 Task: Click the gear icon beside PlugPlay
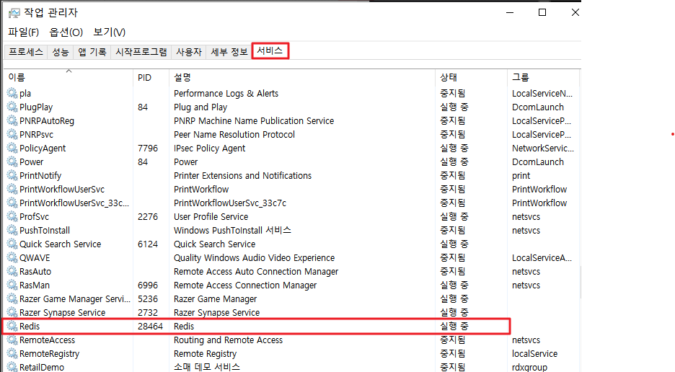[12, 107]
